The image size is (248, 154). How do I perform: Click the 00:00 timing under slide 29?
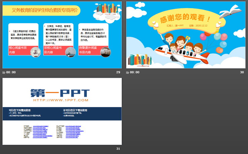pyautogui.click(x=11, y=72)
